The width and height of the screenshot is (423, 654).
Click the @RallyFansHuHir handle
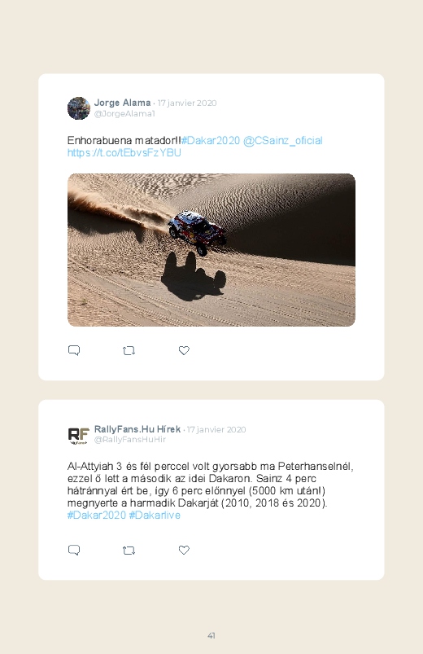130,440
